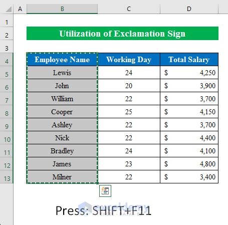Click John's working day value 20
Screen dimensions: 228x225
click(x=129, y=86)
